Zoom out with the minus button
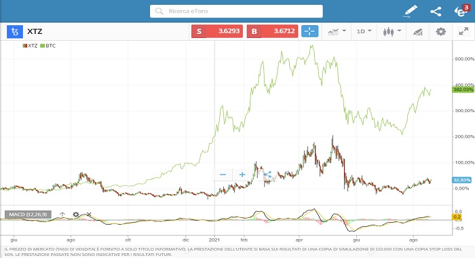This screenshot has height=258, width=475. coord(223,174)
